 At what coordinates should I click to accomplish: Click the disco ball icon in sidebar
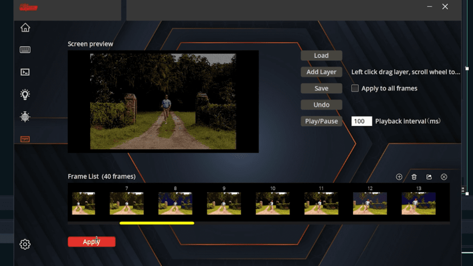(25, 117)
